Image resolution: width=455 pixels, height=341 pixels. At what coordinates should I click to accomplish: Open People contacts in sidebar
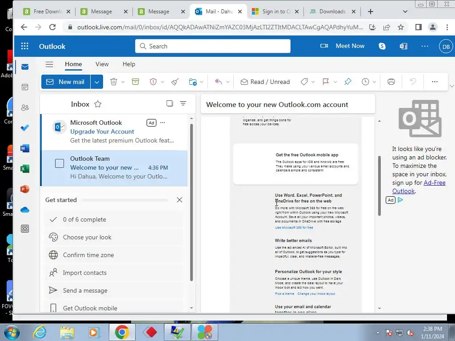[25, 107]
